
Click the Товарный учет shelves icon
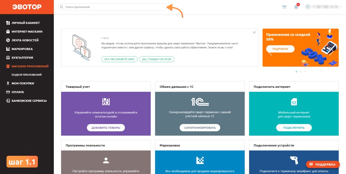point(106,101)
